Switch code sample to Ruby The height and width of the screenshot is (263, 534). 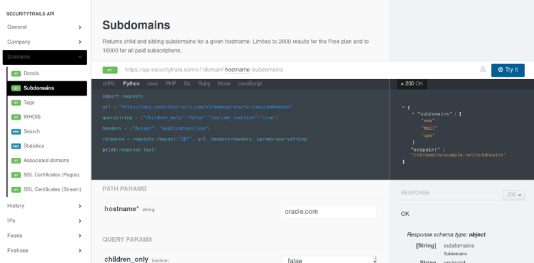pos(204,83)
